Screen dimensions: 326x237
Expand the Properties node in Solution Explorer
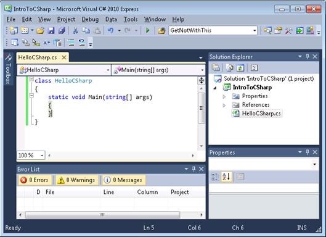click(x=224, y=96)
